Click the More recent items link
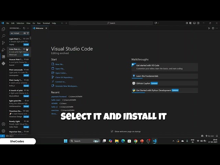This screenshot has width=220, height=165. (54, 114)
